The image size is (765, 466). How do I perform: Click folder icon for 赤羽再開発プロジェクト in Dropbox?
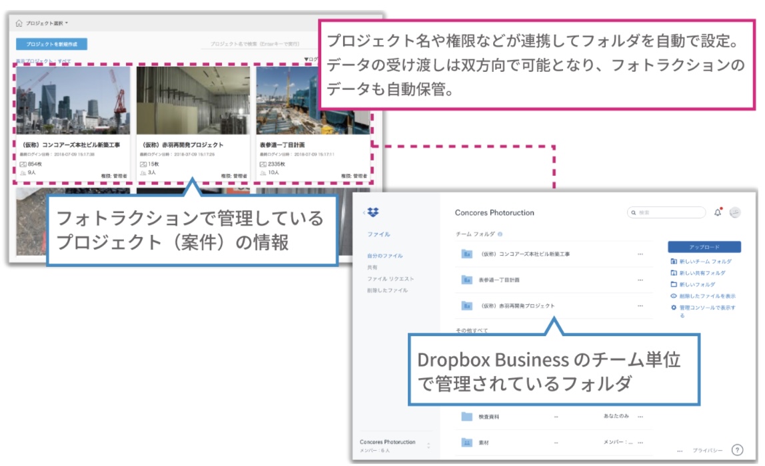(x=467, y=306)
